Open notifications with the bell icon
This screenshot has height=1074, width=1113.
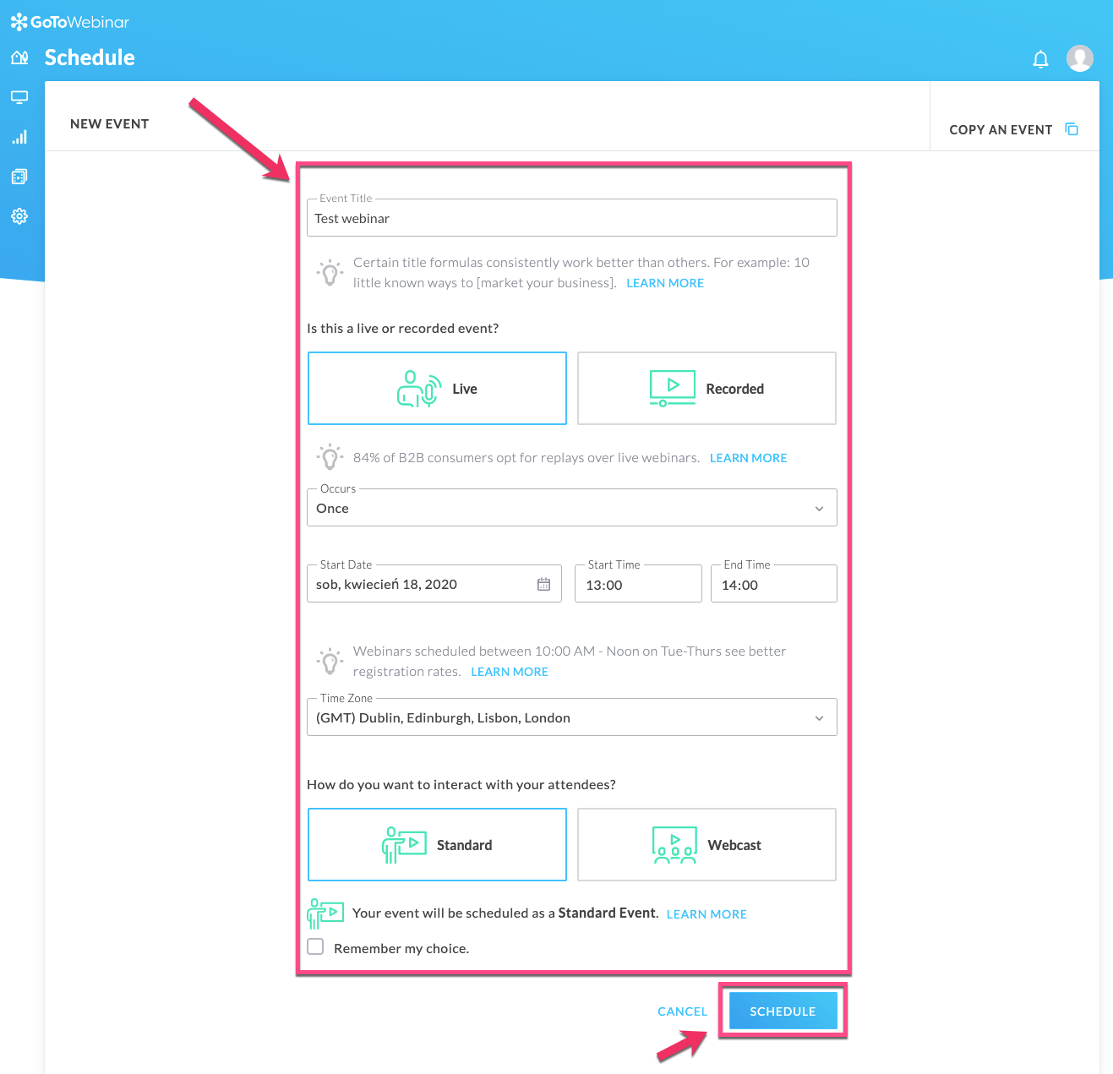pos(1040,58)
